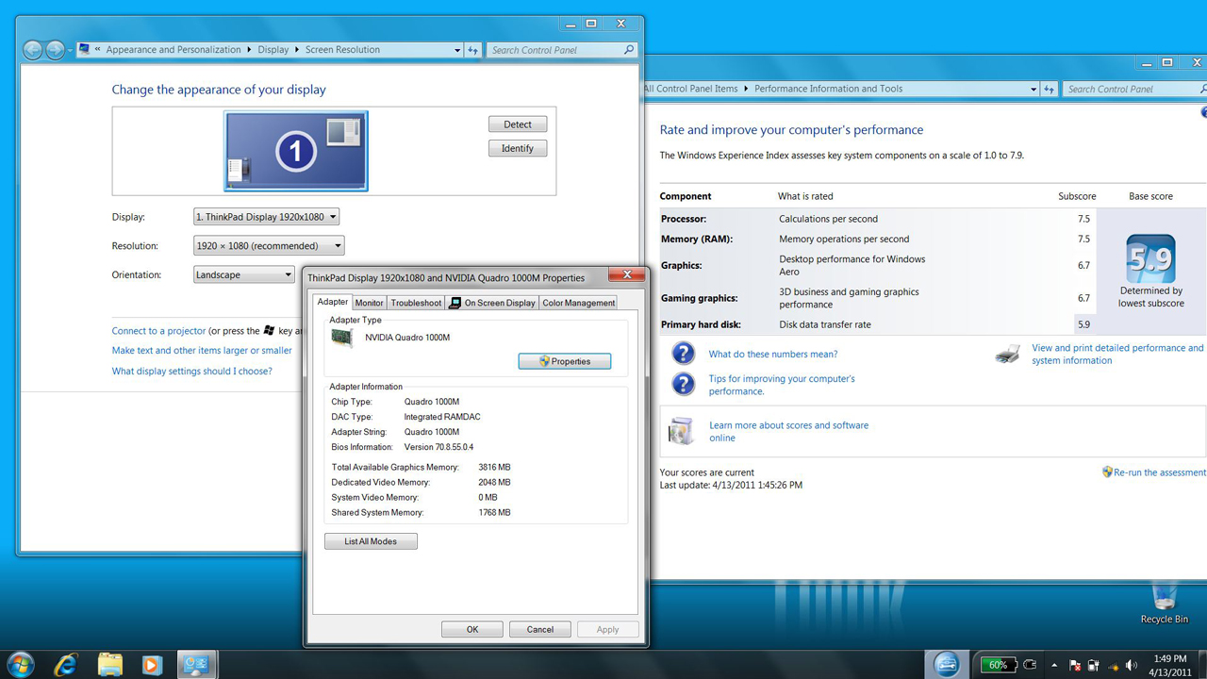Open the On Screen Display tab

tap(491, 303)
